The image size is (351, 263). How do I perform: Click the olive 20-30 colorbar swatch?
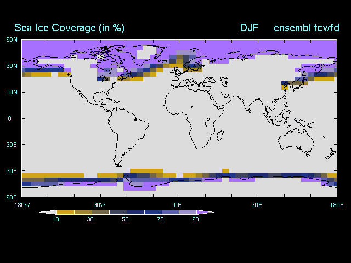(x=83, y=212)
